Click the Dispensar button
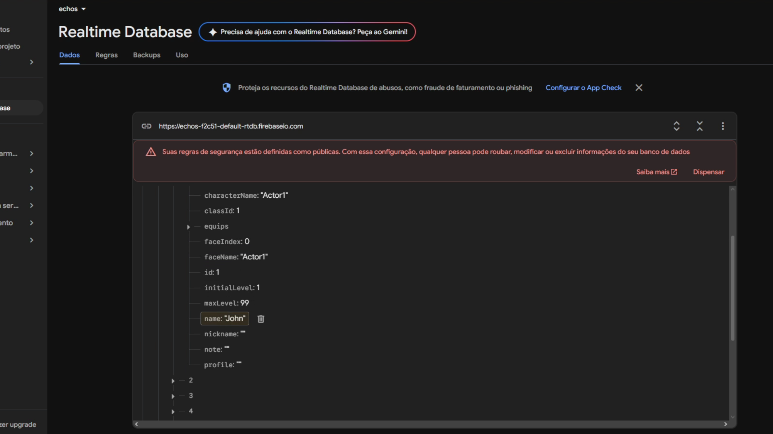This screenshot has width=773, height=434. [x=709, y=172]
